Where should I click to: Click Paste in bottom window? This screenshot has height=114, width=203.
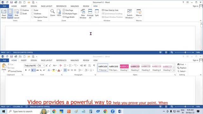click(x=4, y=67)
